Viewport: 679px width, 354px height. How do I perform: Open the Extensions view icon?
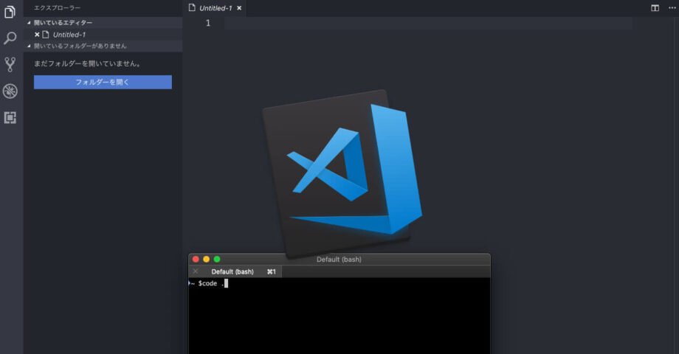tap(10, 117)
